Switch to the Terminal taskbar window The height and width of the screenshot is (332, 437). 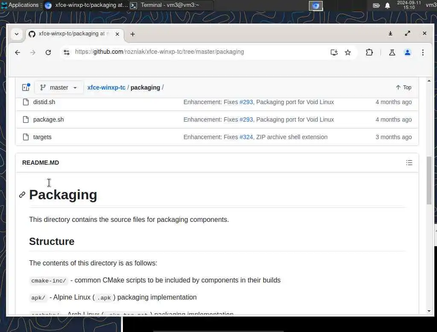coord(170,5)
